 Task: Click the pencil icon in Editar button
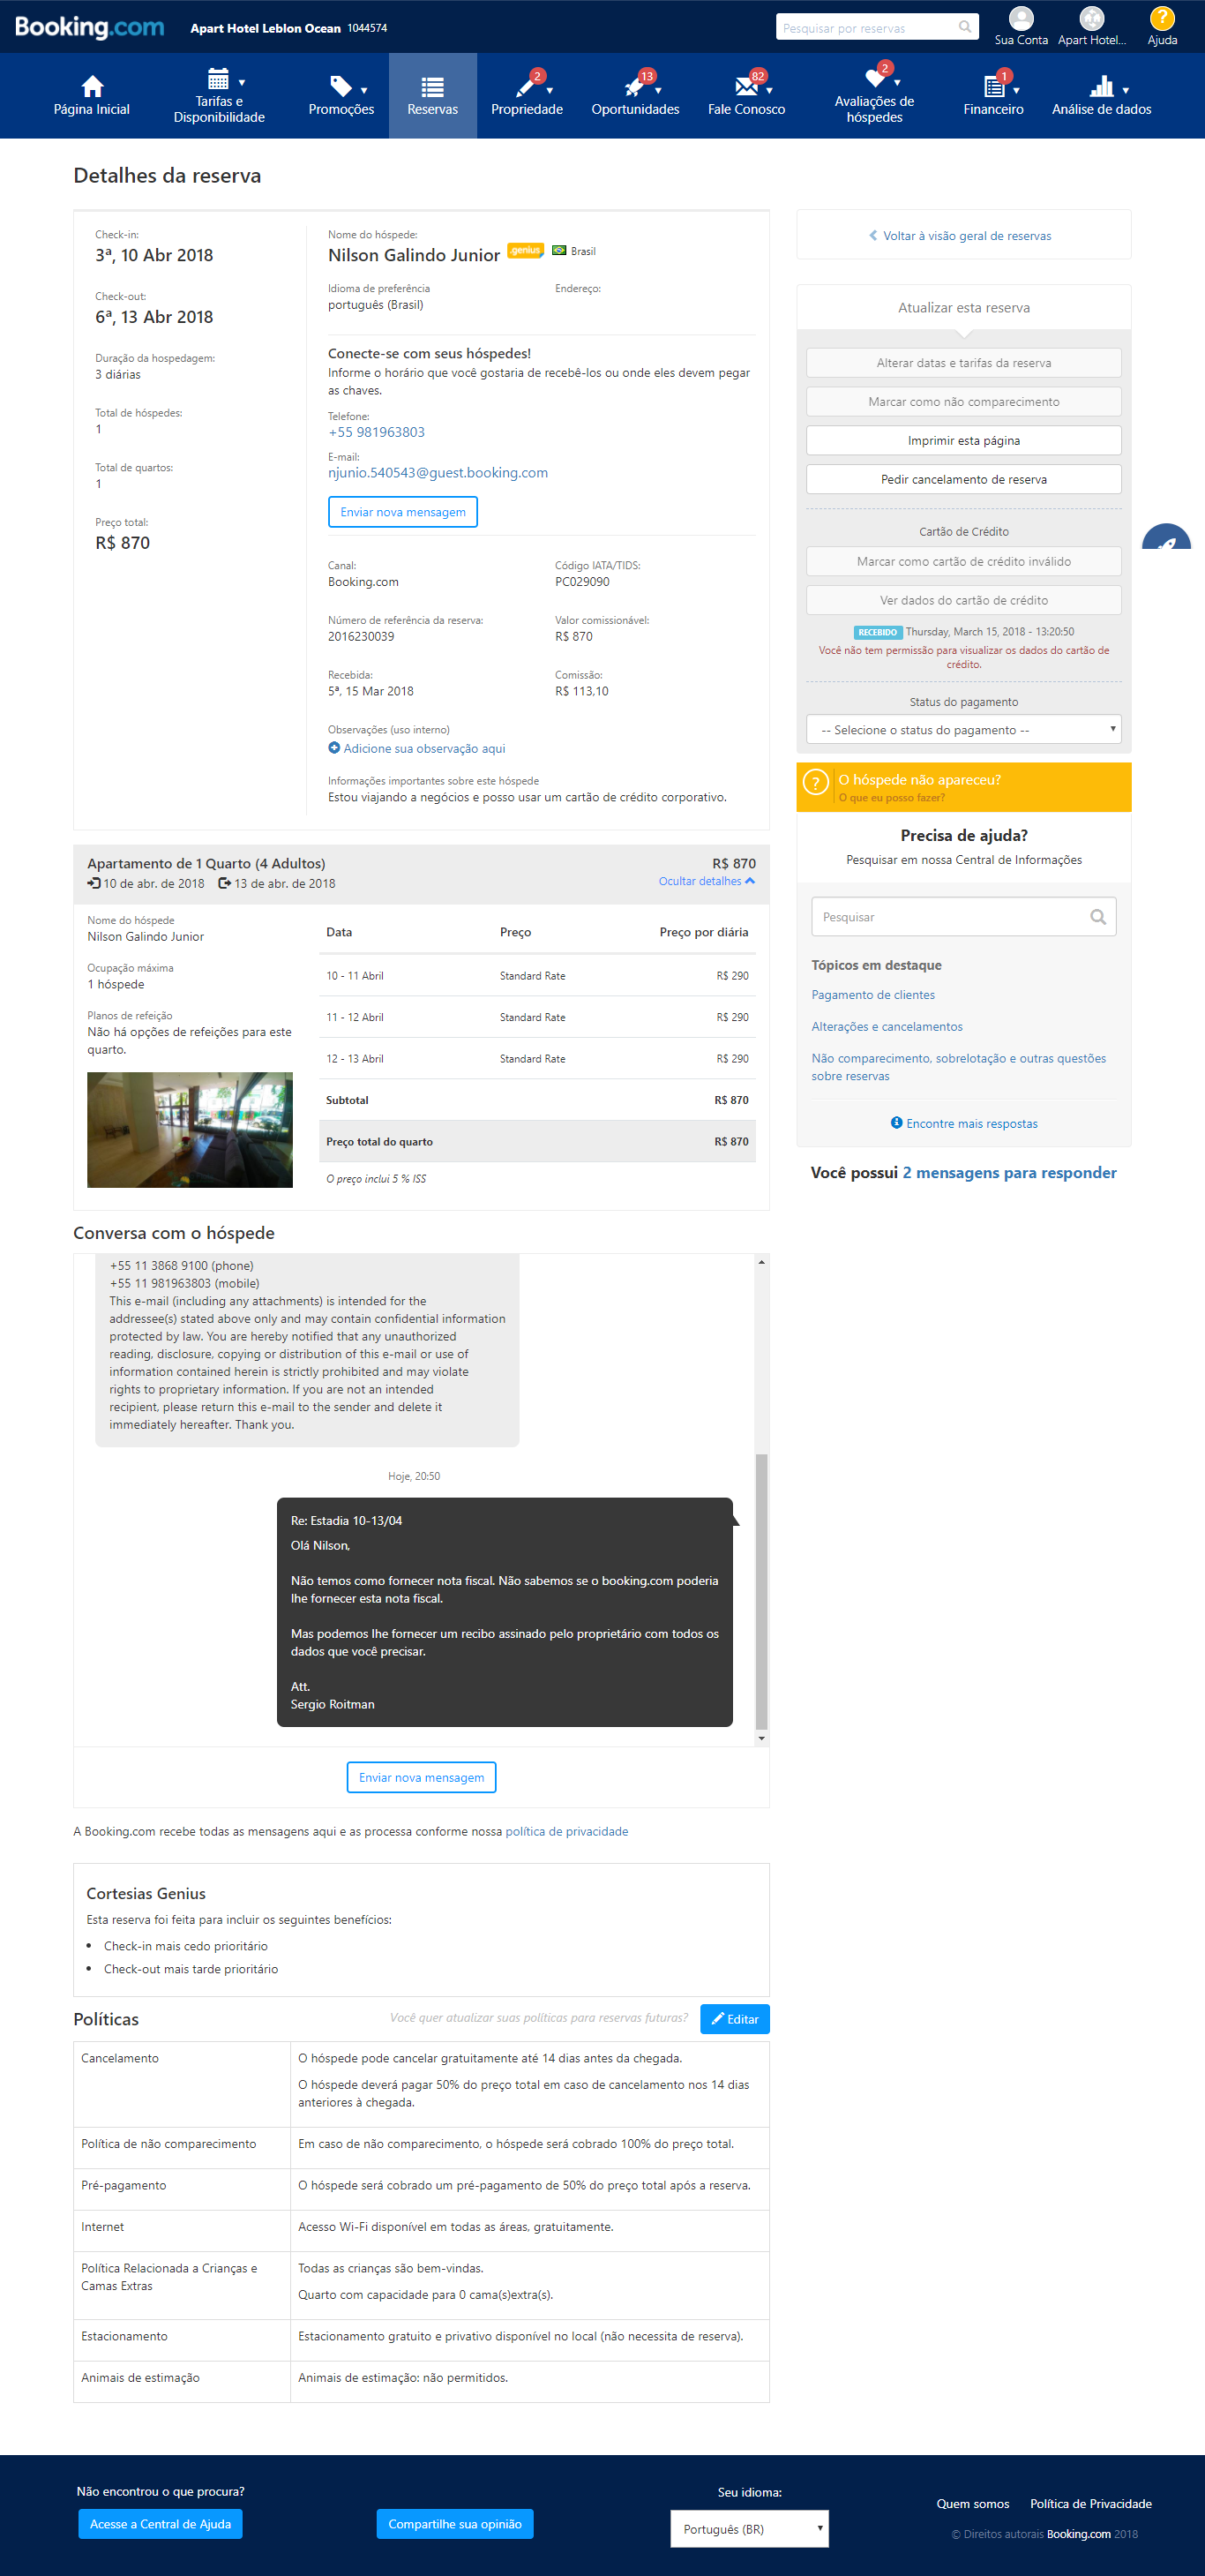(717, 2019)
